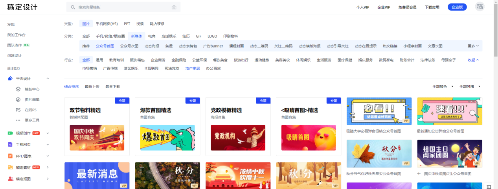Viewport: 498px width, 189px height.
Task: Collapse industries with 收起
Action: (473, 60)
